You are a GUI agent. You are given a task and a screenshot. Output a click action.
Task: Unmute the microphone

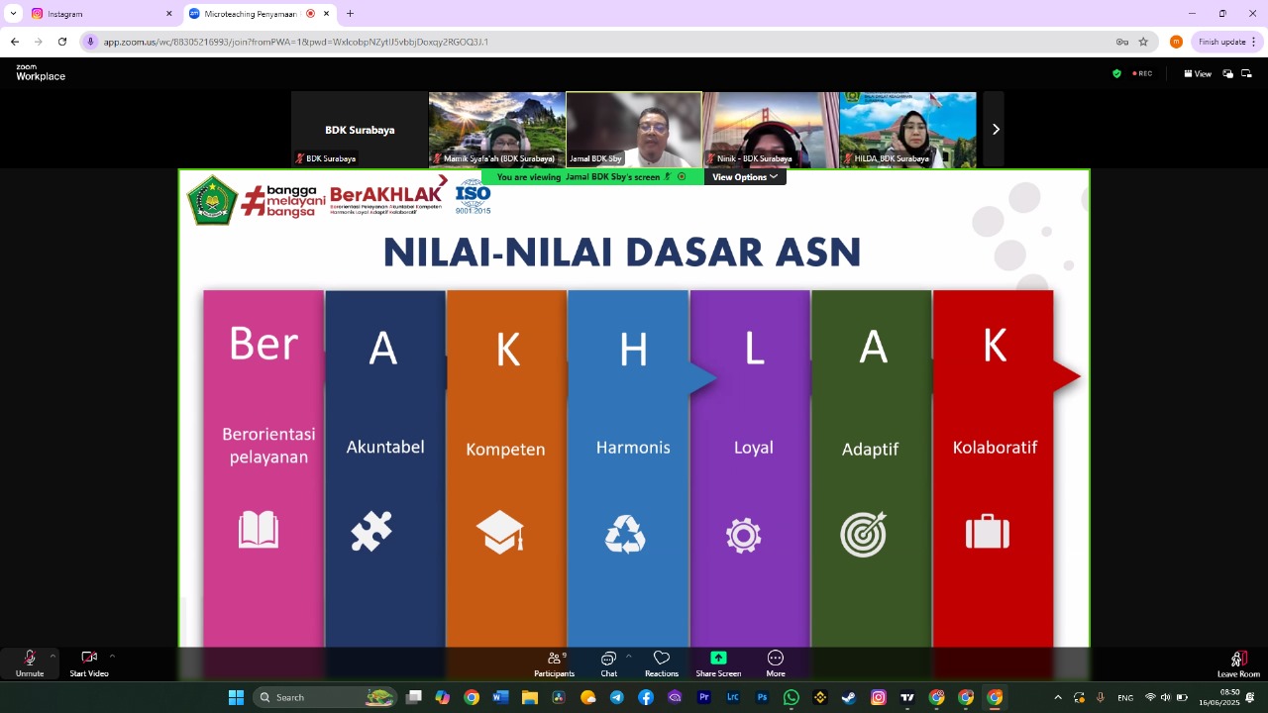(x=30, y=662)
